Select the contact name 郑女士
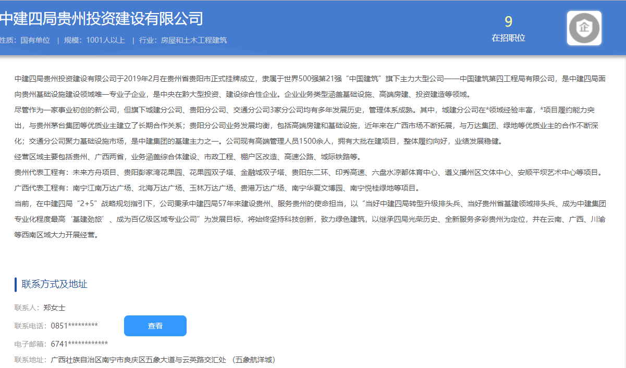This screenshot has width=626, height=368. 54,308
